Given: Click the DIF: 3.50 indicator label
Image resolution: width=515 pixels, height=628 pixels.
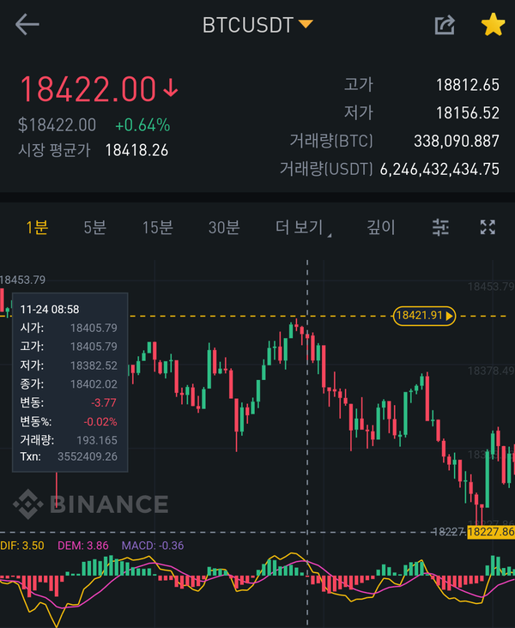Looking at the screenshot, I should pyautogui.click(x=22, y=546).
